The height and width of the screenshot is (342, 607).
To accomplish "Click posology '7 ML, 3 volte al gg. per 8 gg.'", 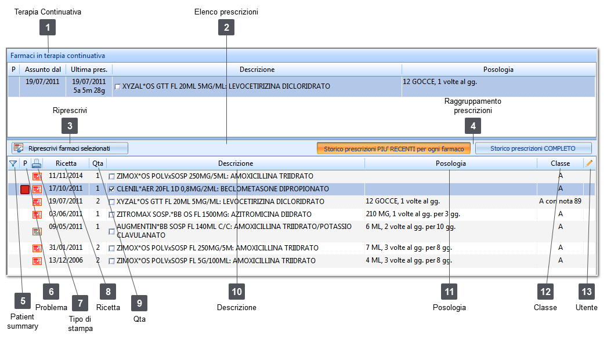I will (409, 248).
